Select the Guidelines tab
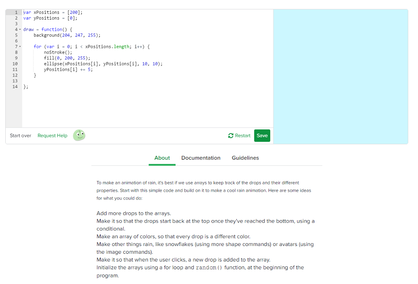This screenshot has width=418, height=284. (245, 158)
